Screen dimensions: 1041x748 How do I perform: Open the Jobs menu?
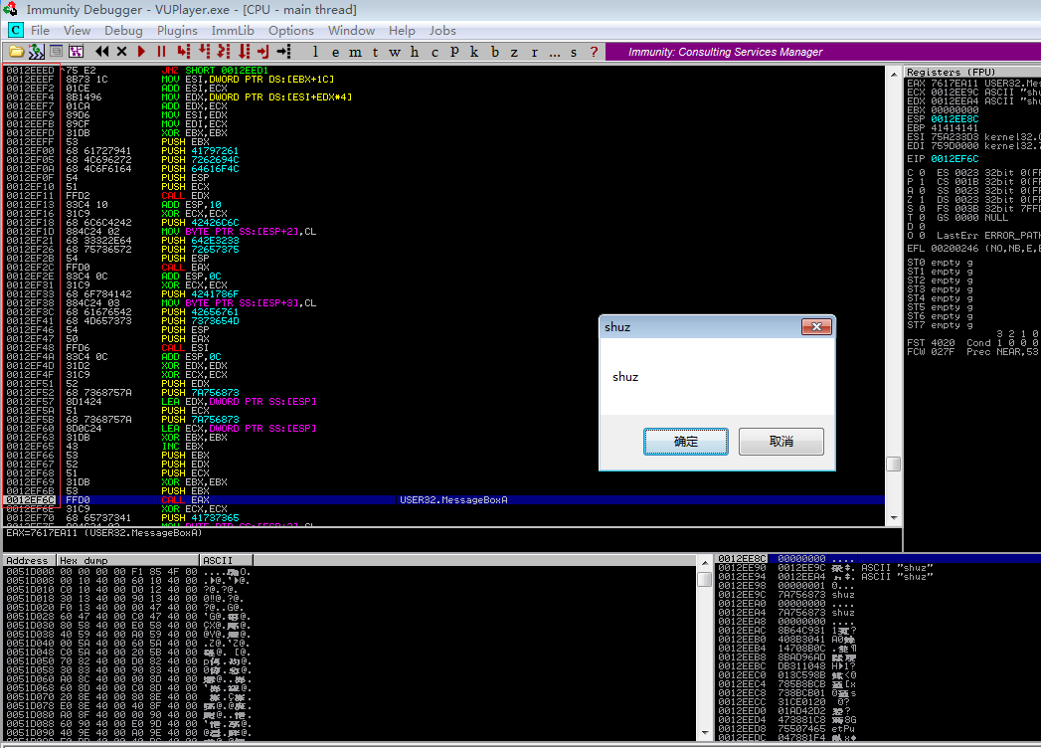442,31
